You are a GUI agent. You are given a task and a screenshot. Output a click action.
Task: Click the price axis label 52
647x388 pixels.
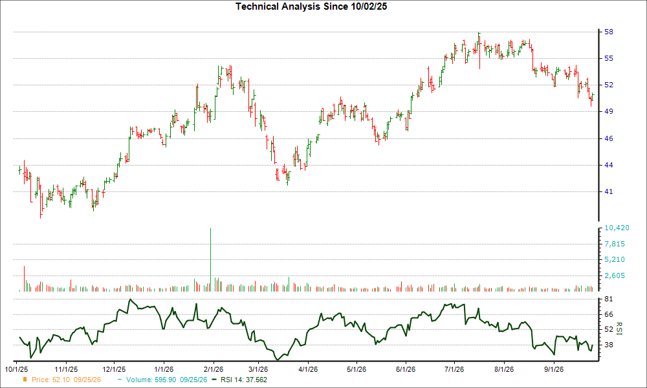click(609, 85)
